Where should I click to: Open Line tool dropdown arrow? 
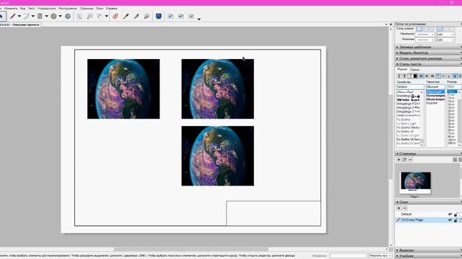click(19, 16)
